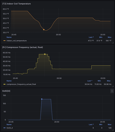Image resolution: width=115 pixels, height=132 pixels.
Task: Click the 11.00 Hz min value
Action: coord(98,84)
